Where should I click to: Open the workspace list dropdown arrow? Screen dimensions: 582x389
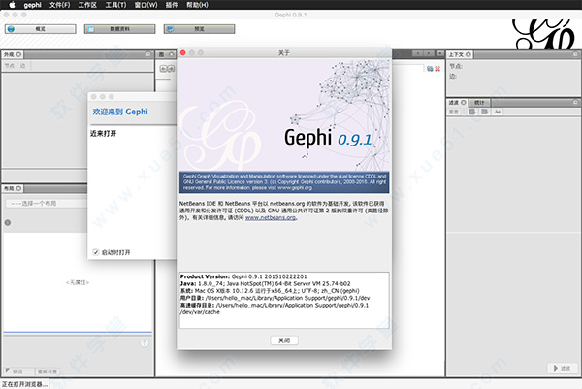click(x=439, y=53)
